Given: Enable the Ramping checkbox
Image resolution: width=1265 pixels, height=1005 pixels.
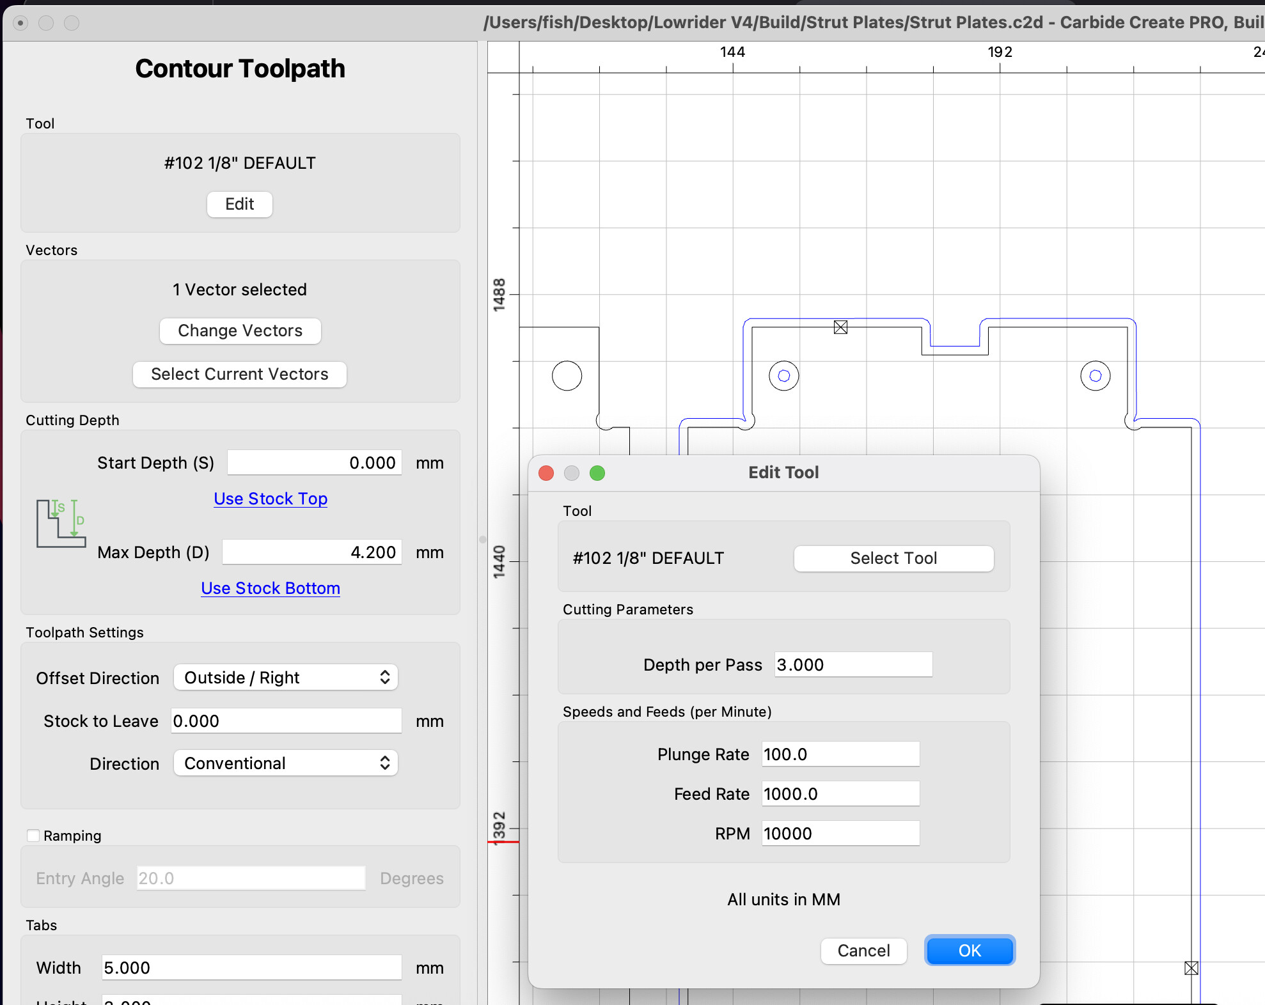Looking at the screenshot, I should (x=33, y=836).
